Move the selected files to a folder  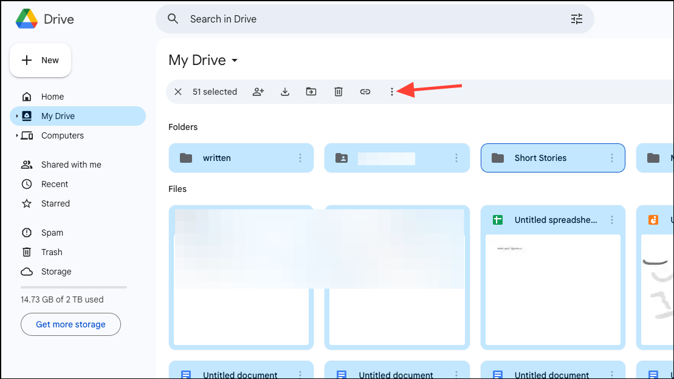[x=311, y=91]
